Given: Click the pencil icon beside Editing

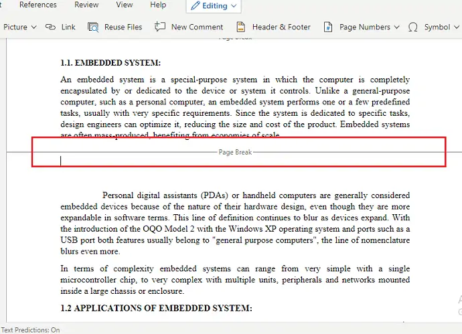Looking at the screenshot, I should [195, 6].
